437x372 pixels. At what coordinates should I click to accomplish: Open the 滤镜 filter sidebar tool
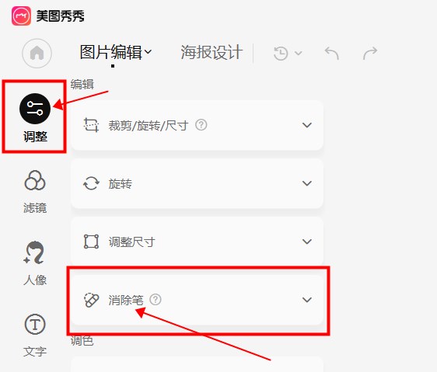[35, 192]
